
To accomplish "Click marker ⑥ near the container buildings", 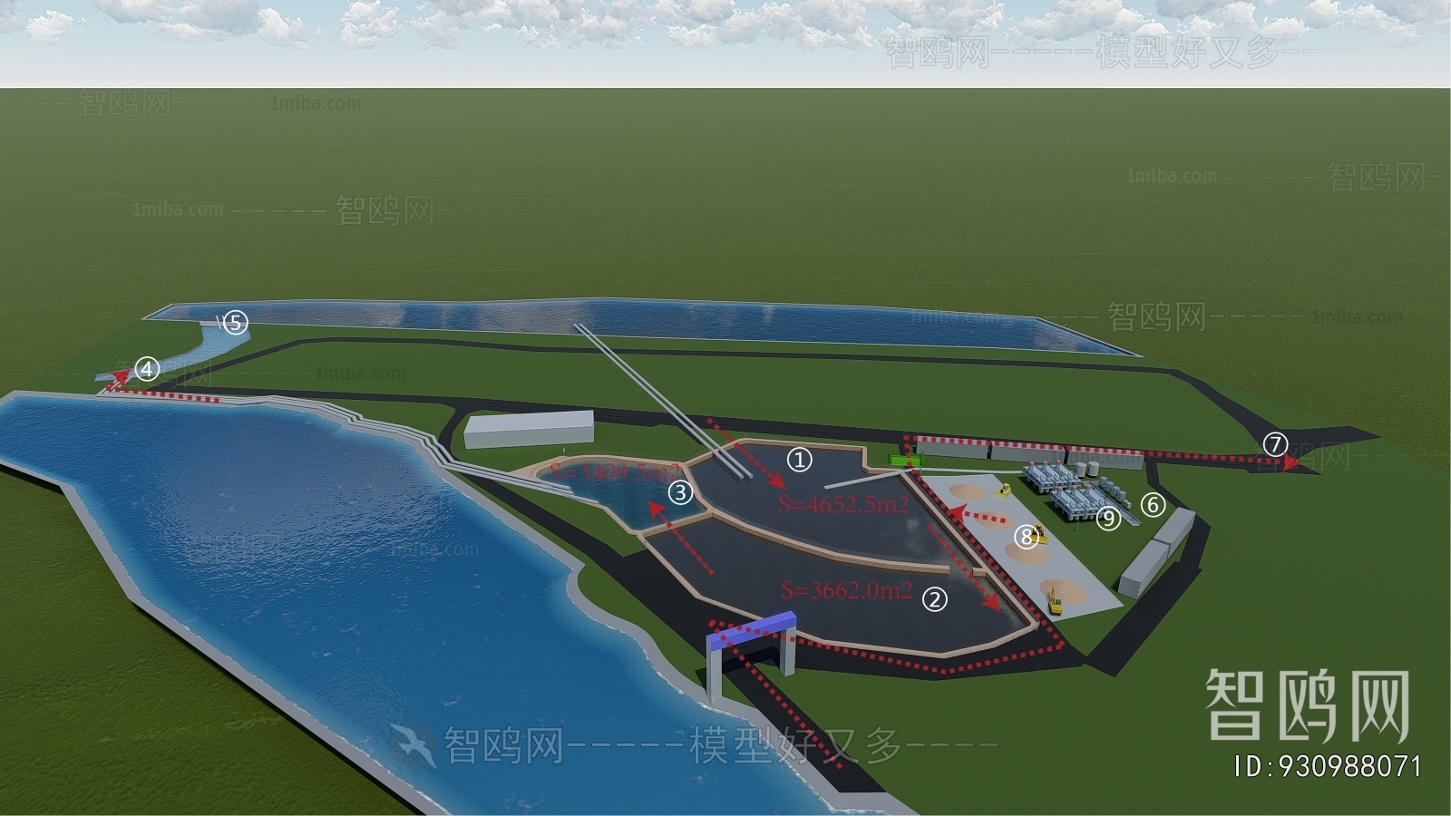I will (1153, 505).
